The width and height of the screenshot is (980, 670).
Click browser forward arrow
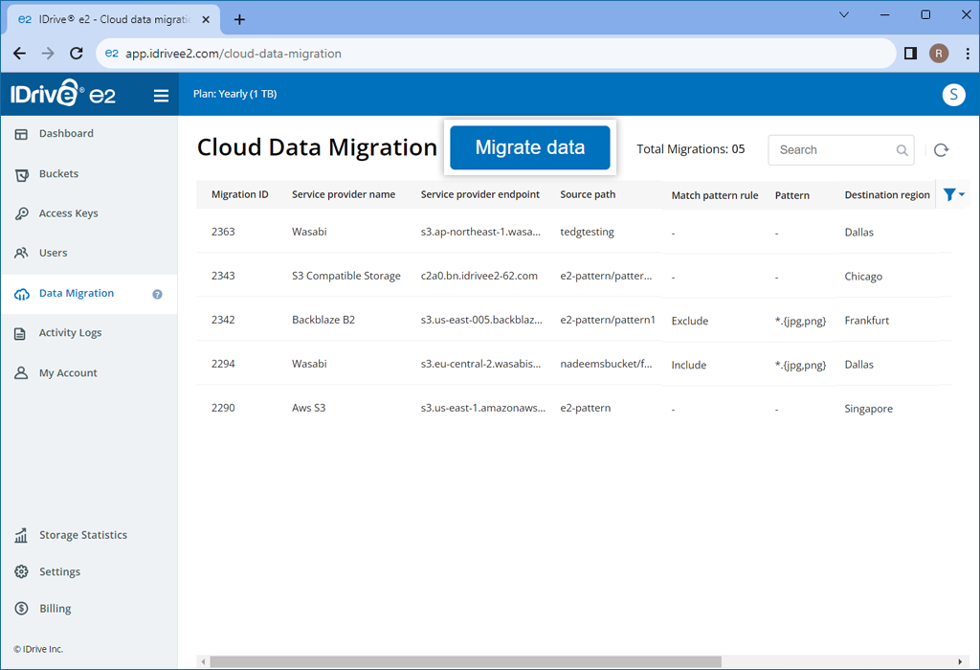point(48,54)
